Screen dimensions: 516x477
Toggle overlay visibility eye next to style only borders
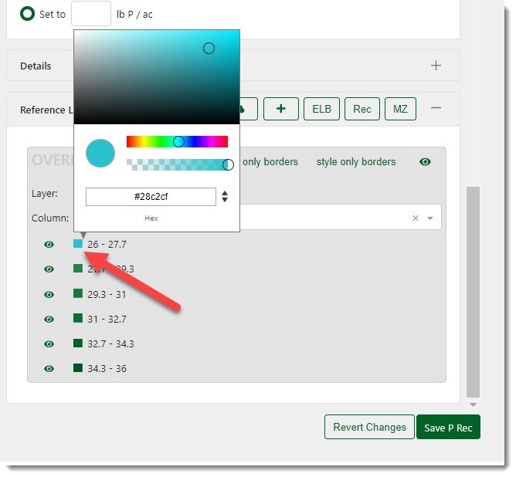(425, 162)
